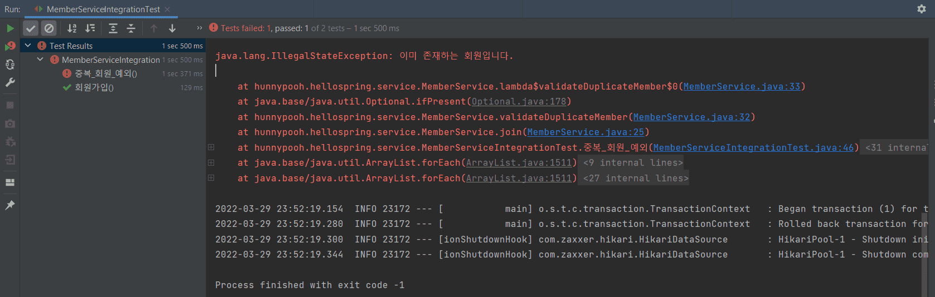935x297 pixels.
Task: Select the passed 회원가입() test
Action: coord(94,87)
